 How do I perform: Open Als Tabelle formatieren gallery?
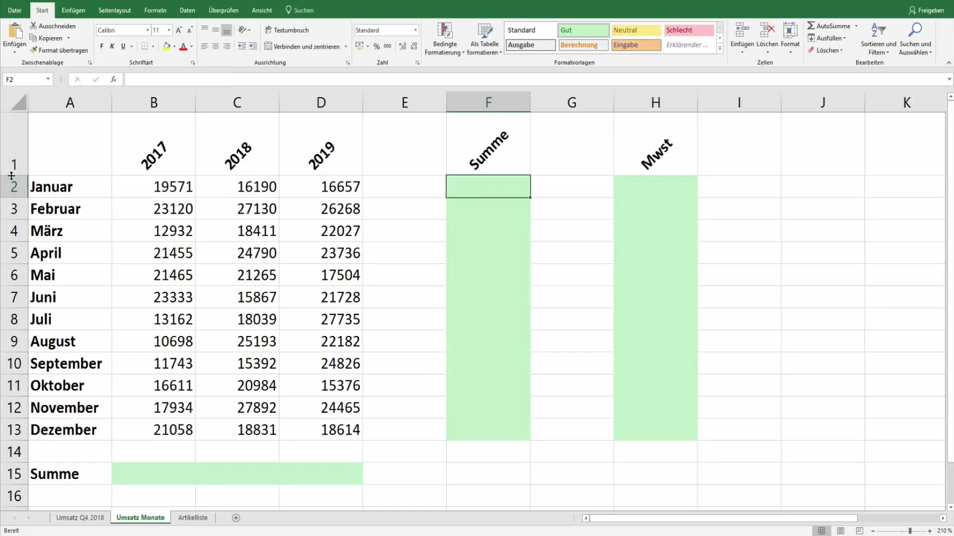(x=484, y=39)
